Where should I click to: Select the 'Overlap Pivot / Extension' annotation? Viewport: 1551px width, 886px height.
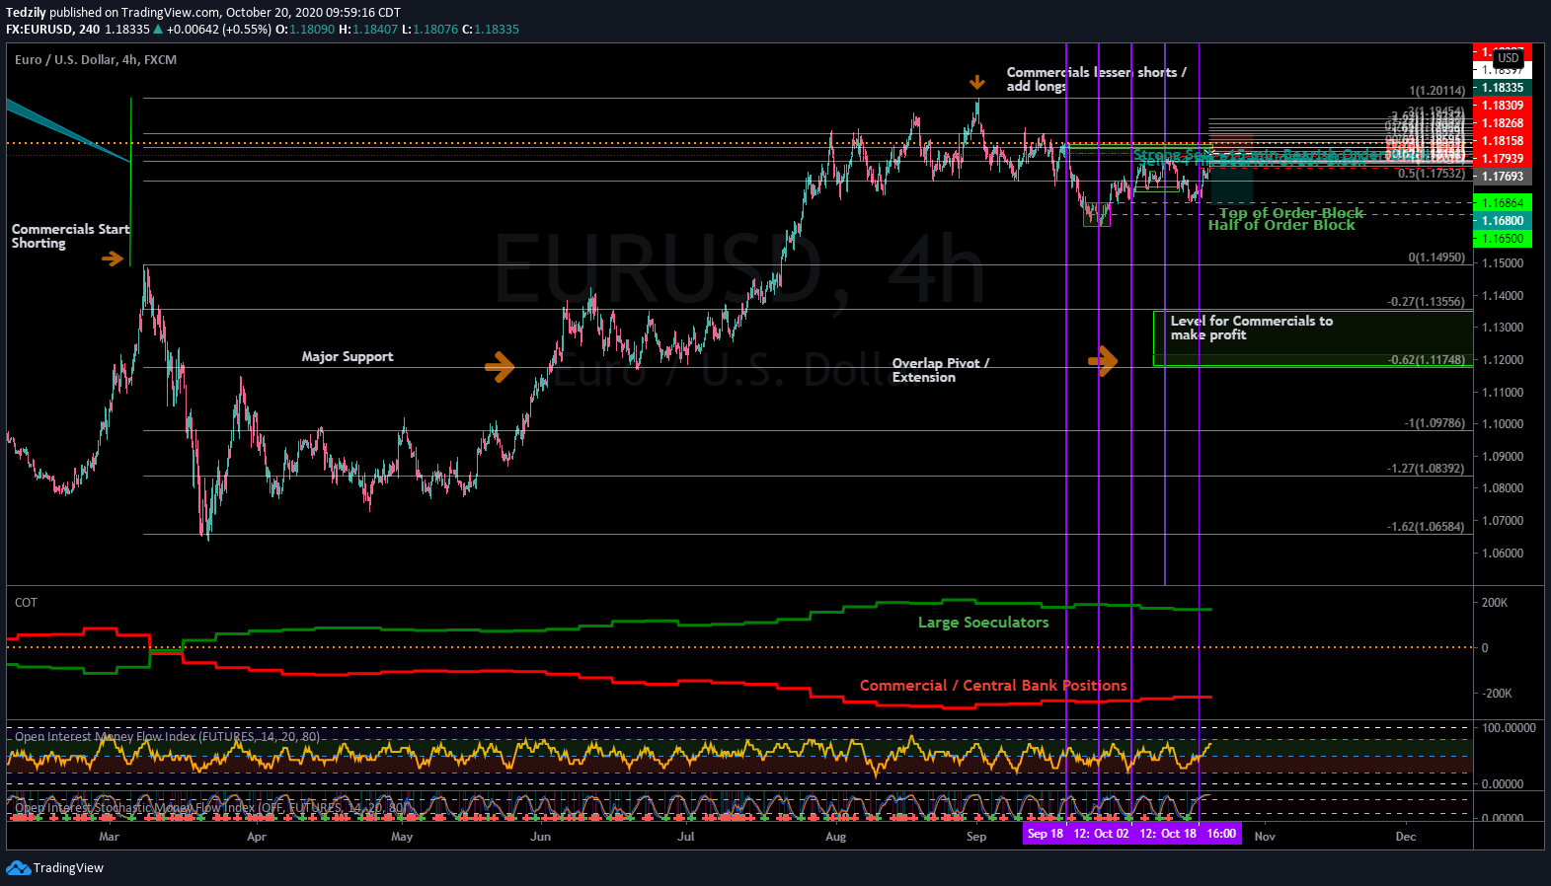coord(941,370)
